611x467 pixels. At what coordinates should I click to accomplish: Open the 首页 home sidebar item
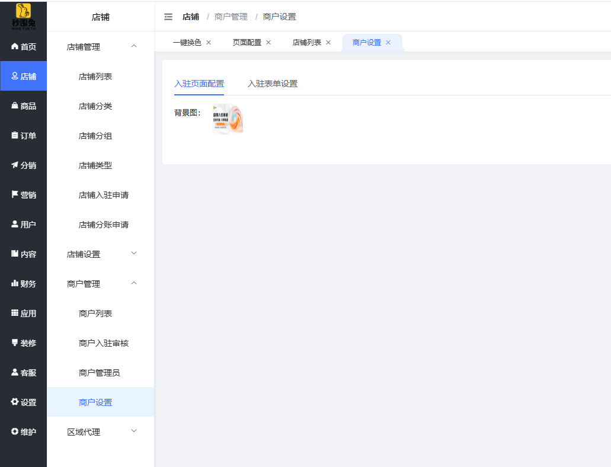(x=24, y=47)
